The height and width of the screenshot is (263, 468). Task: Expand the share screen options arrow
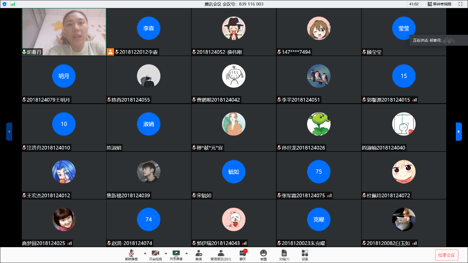click(186, 253)
